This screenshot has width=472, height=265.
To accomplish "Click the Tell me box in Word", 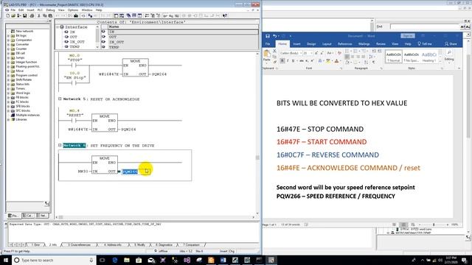I will [x=425, y=44].
